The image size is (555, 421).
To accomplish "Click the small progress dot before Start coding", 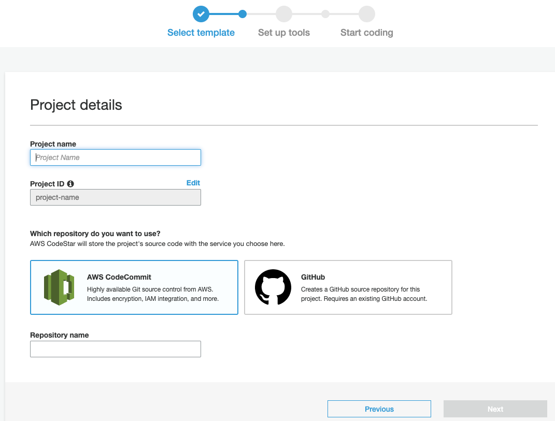I will point(325,14).
